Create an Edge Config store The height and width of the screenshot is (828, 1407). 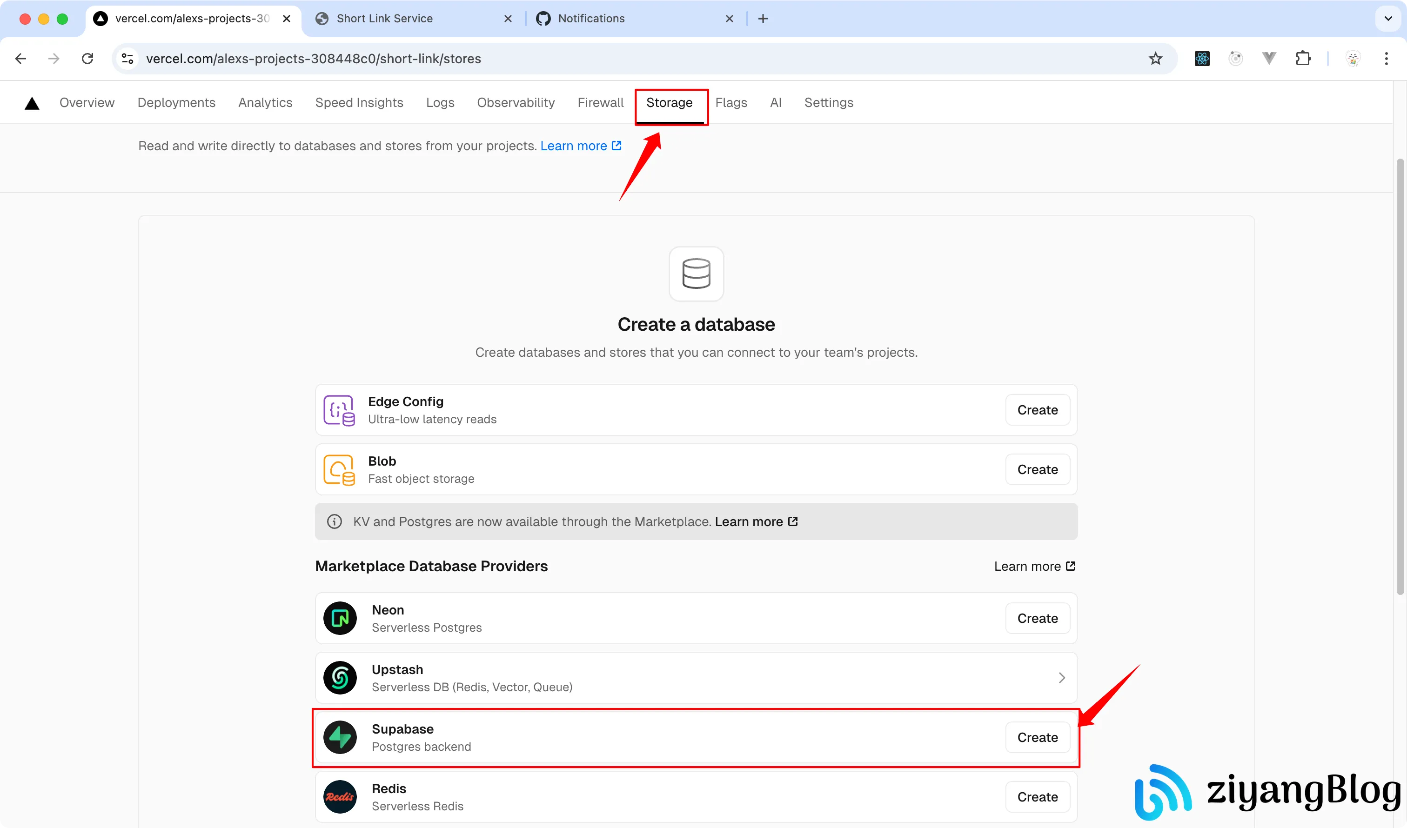point(1038,410)
